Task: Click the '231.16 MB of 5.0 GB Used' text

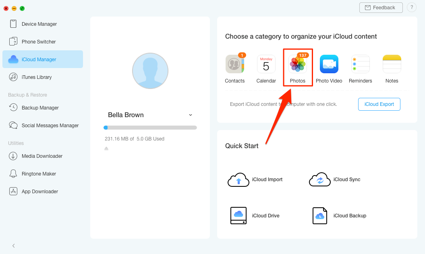Action: click(135, 138)
